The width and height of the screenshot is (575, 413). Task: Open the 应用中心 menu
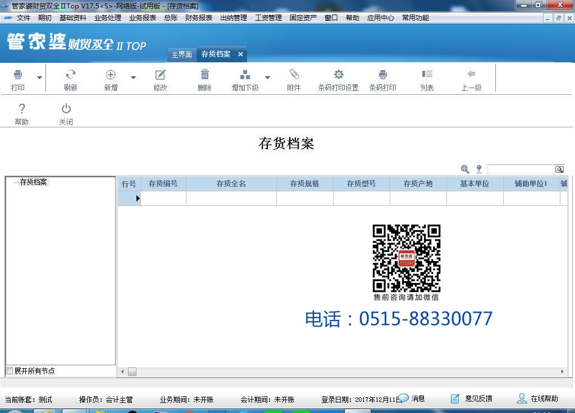coord(381,17)
